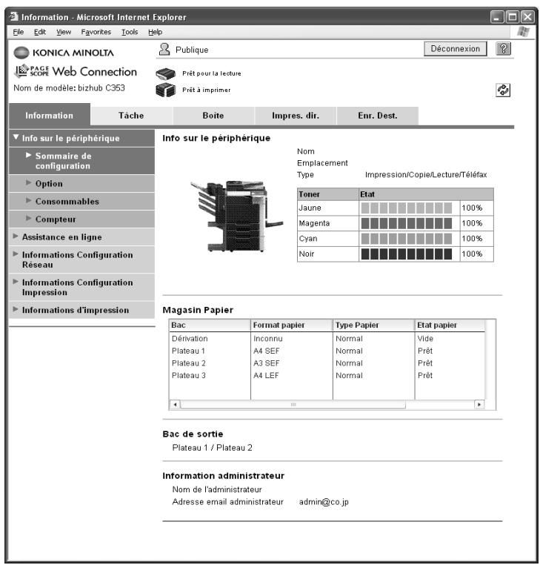Click the Plateau 1 / Plateau 2 output text
This screenshot has height=565, width=540.
click(x=213, y=448)
